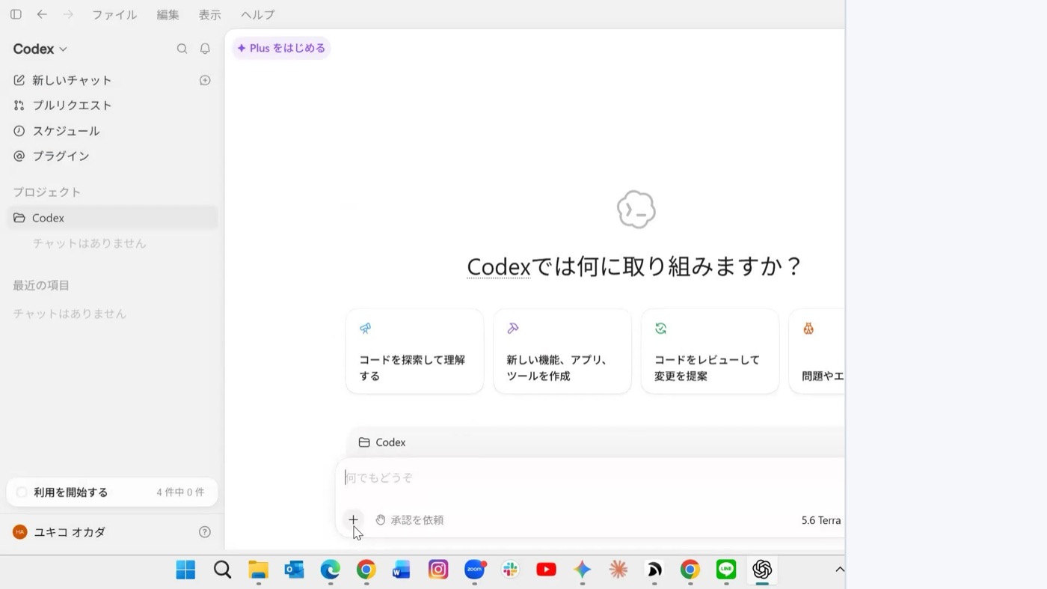1047x589 pixels.
Task: Open Slack from taskbar
Action: (510, 570)
